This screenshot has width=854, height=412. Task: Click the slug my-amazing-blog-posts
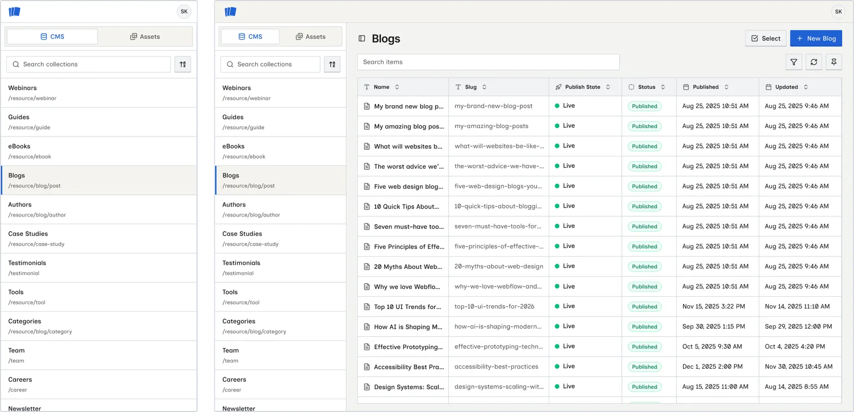point(491,126)
